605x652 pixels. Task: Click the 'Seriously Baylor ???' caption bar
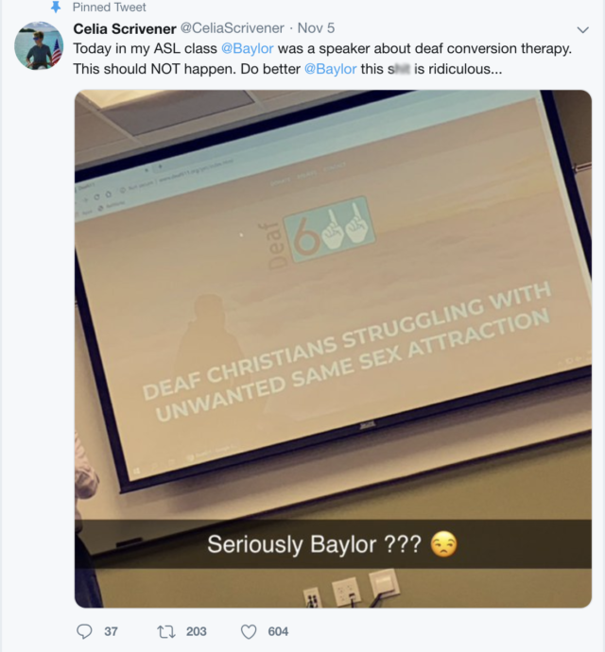click(x=333, y=544)
